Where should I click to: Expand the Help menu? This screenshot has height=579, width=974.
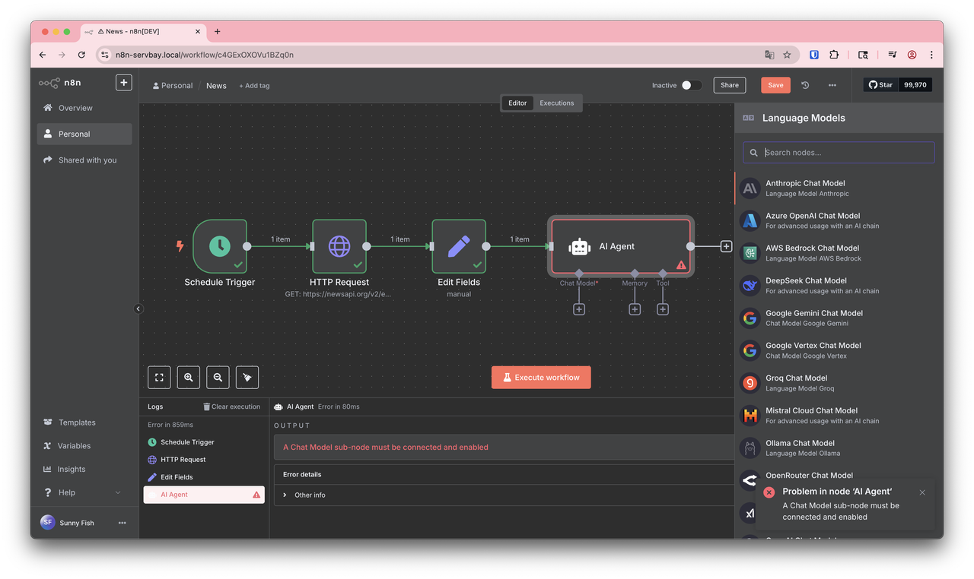(x=83, y=492)
